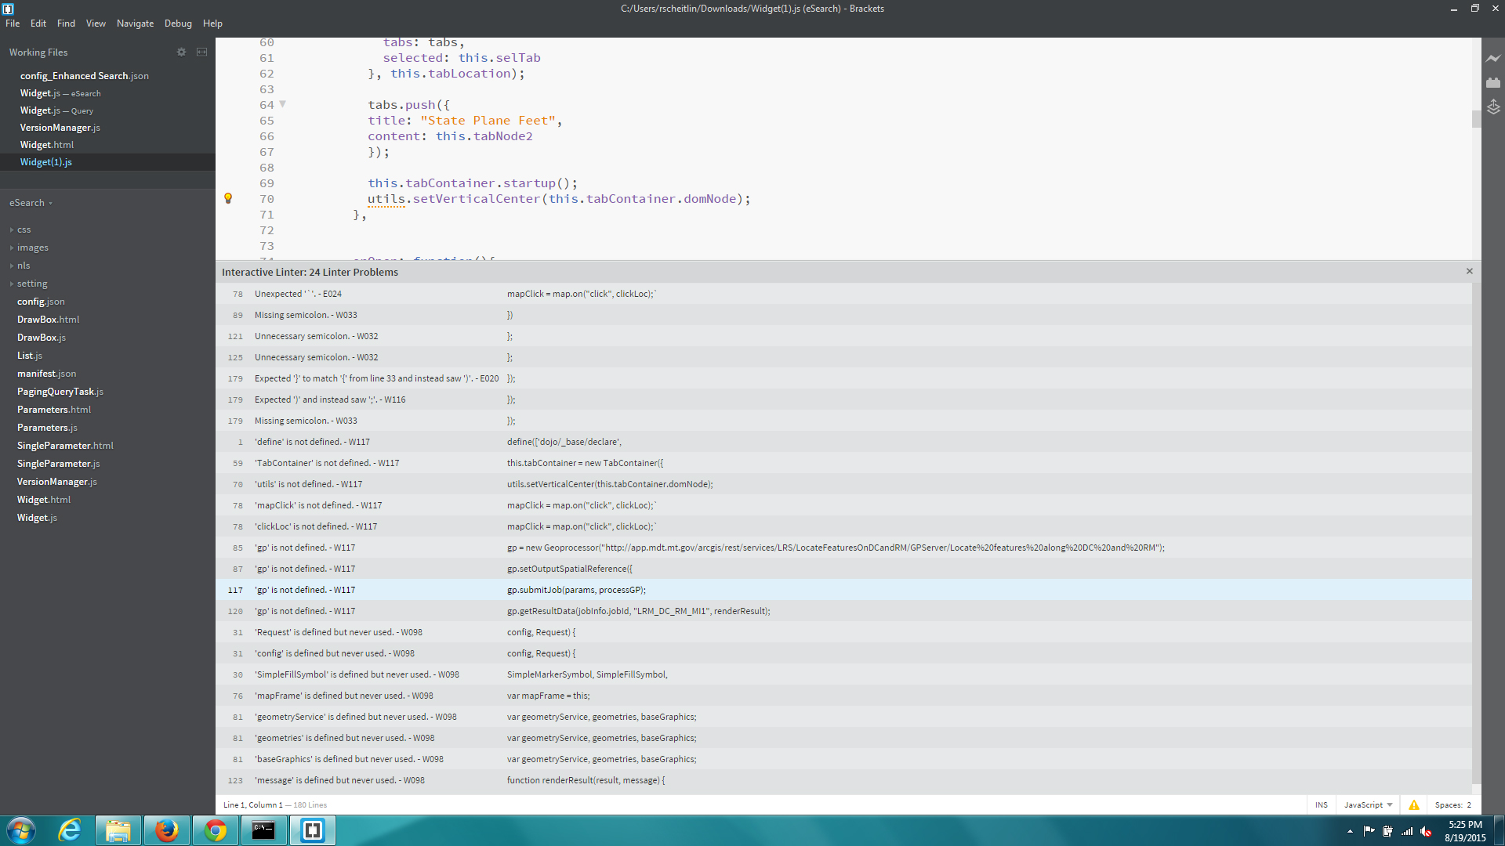Click the lightbulb lint hint on line 70
Viewport: 1505px width, 846px height.
tap(228, 198)
